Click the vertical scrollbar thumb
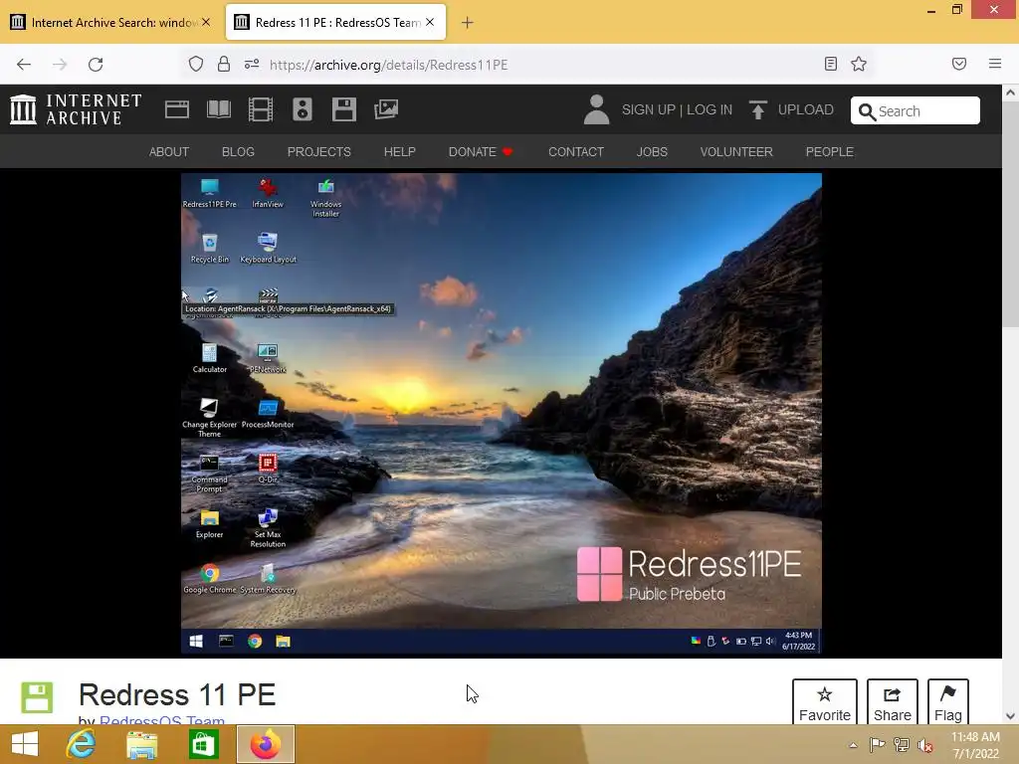The height and width of the screenshot is (764, 1019). tap(1010, 214)
